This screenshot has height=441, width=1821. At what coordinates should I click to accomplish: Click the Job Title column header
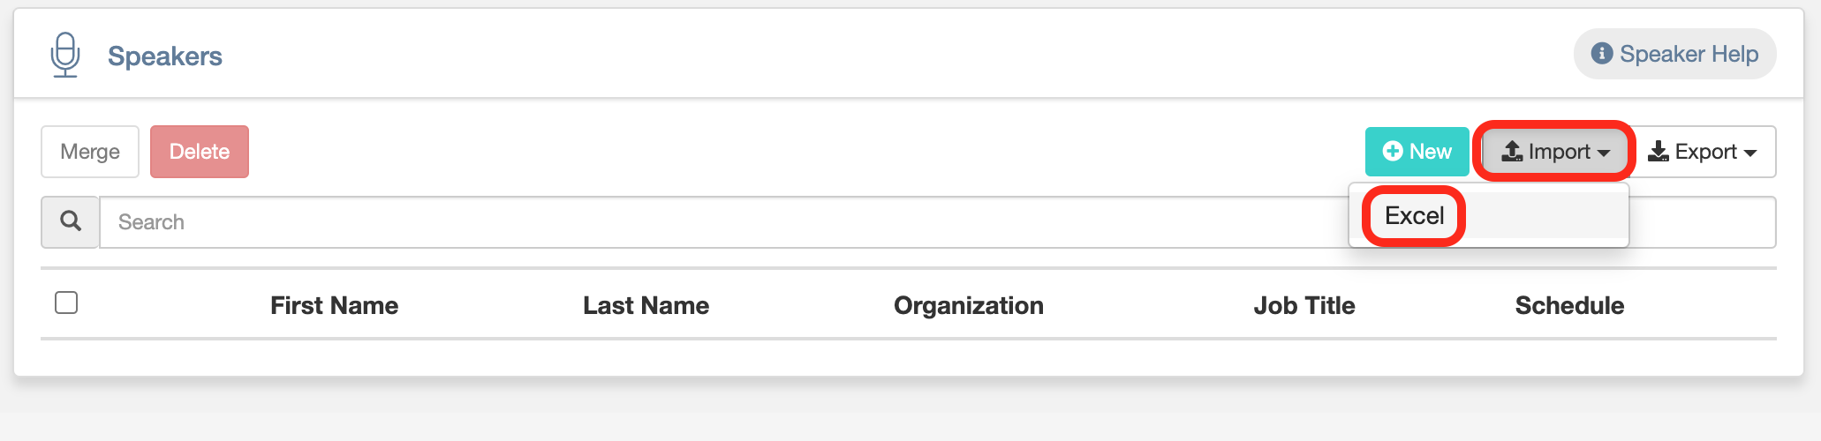click(1304, 305)
